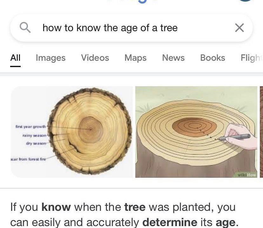Click the featured snippet answer text

tap(124, 215)
